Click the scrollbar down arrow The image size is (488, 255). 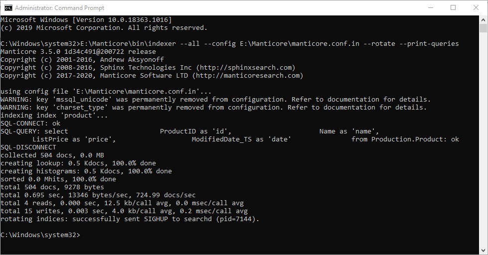click(483, 251)
